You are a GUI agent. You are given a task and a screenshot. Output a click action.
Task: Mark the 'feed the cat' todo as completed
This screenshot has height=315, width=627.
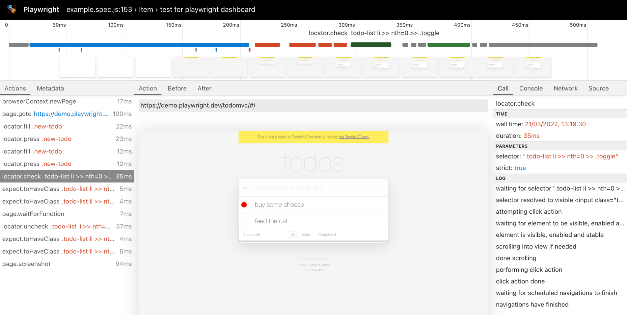click(x=245, y=221)
